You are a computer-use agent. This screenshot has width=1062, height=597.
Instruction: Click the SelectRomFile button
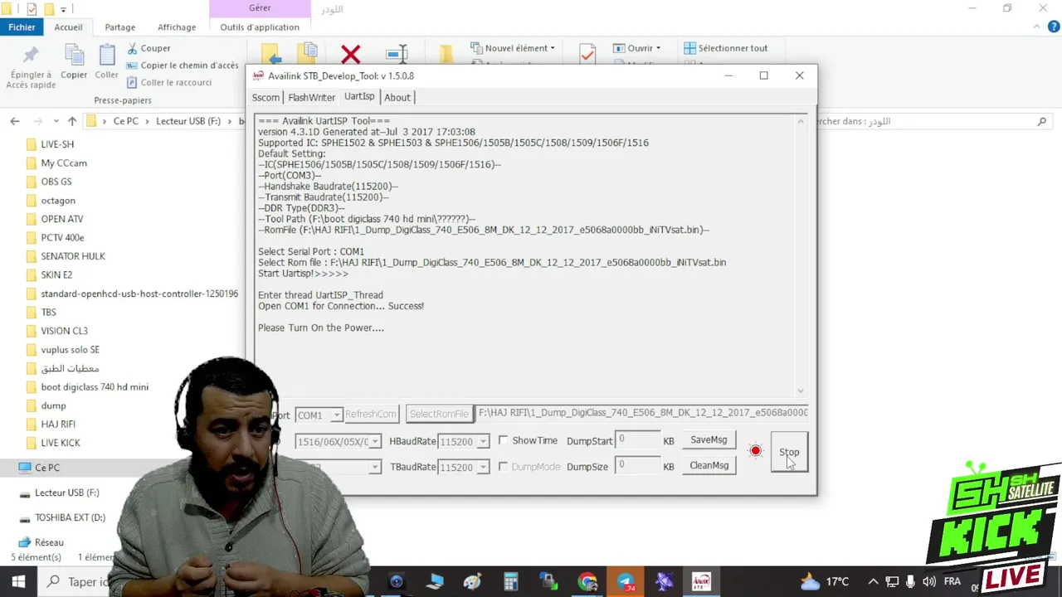coord(439,414)
